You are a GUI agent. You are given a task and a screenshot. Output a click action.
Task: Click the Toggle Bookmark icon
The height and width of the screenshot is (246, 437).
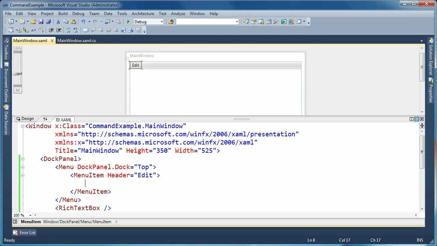pyautogui.click(x=85, y=30)
